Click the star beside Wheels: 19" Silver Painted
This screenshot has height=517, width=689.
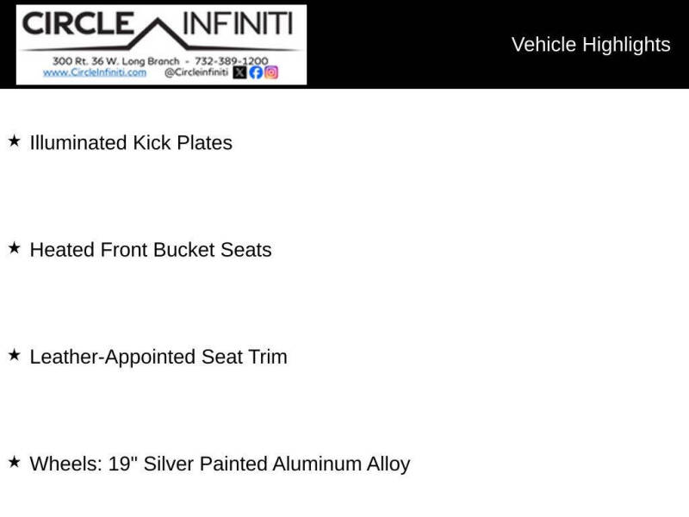tap(15, 462)
